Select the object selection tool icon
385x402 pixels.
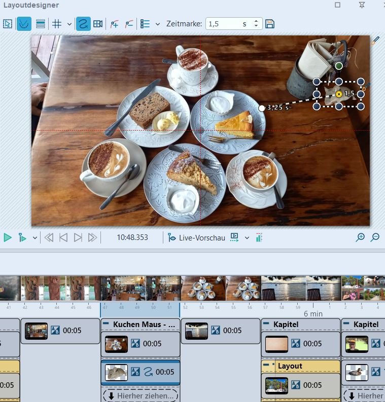pos(8,24)
